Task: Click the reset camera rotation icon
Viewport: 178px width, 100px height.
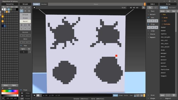Action: 142,96
